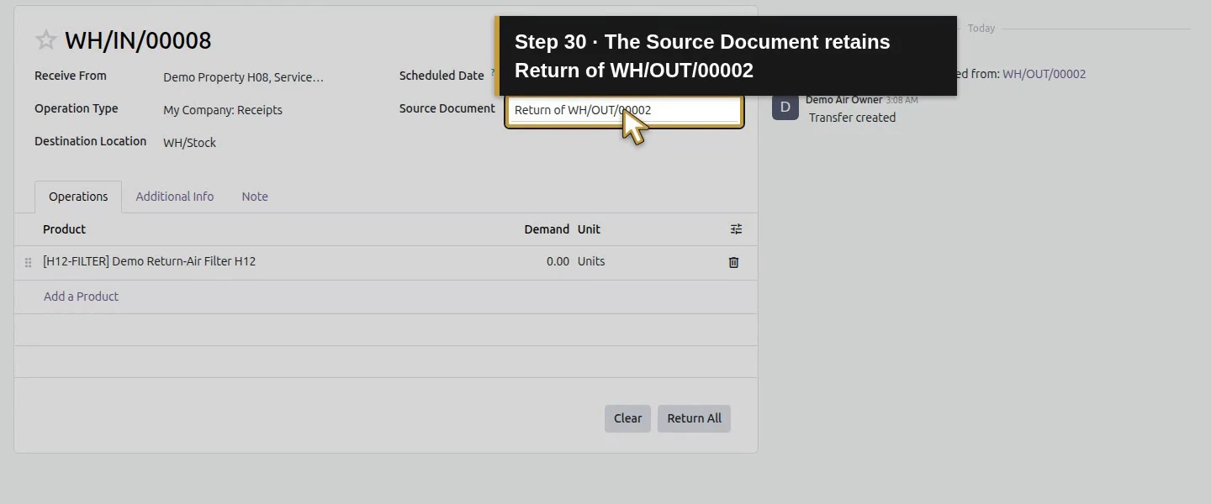Open Operation Type field

click(223, 110)
